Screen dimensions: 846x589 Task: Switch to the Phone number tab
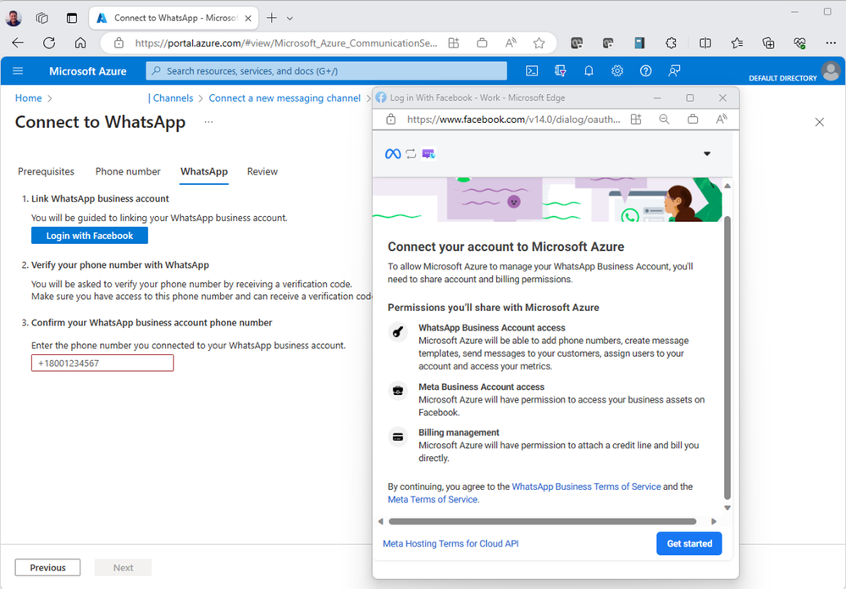pos(128,171)
